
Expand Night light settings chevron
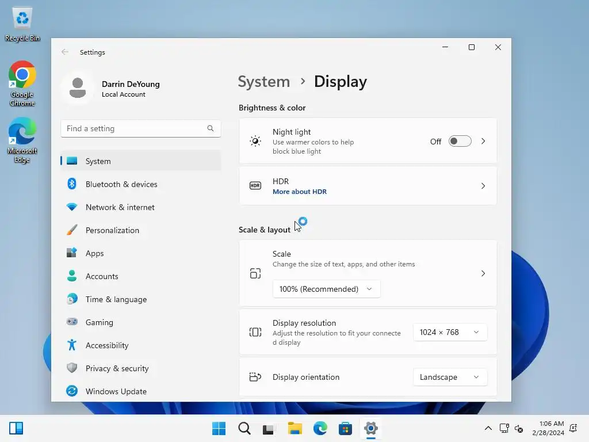[x=483, y=142]
